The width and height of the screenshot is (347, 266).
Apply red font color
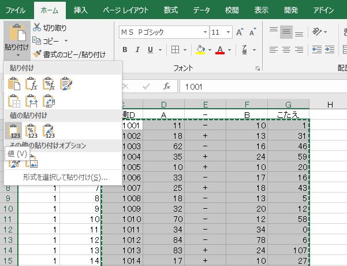(220, 50)
